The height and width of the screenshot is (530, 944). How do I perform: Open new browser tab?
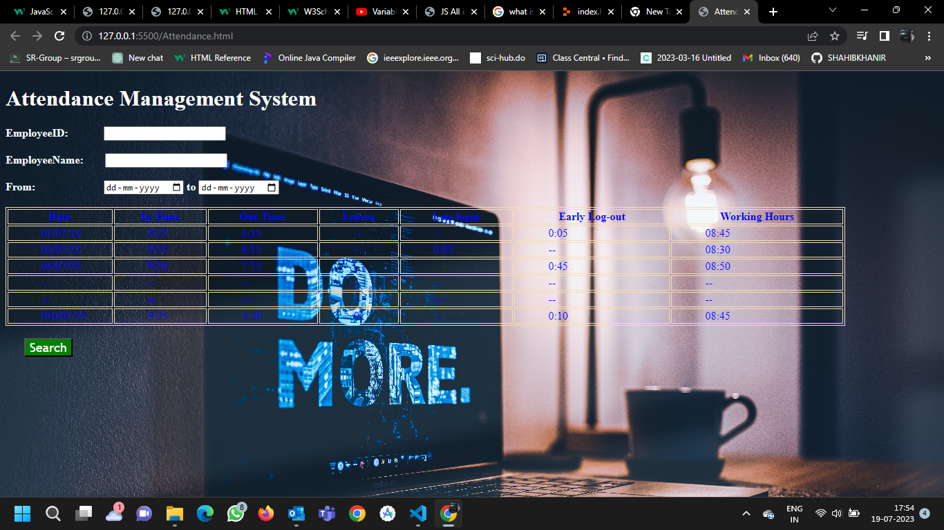click(x=773, y=12)
